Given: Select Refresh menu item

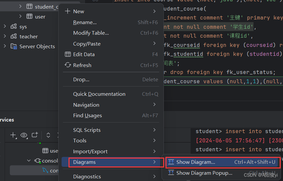Looking at the screenshot, I should click(x=111, y=65).
